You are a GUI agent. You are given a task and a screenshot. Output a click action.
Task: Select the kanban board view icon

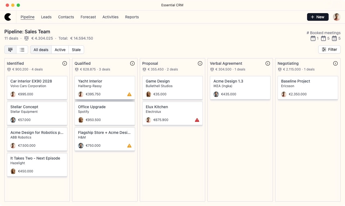pos(10,49)
